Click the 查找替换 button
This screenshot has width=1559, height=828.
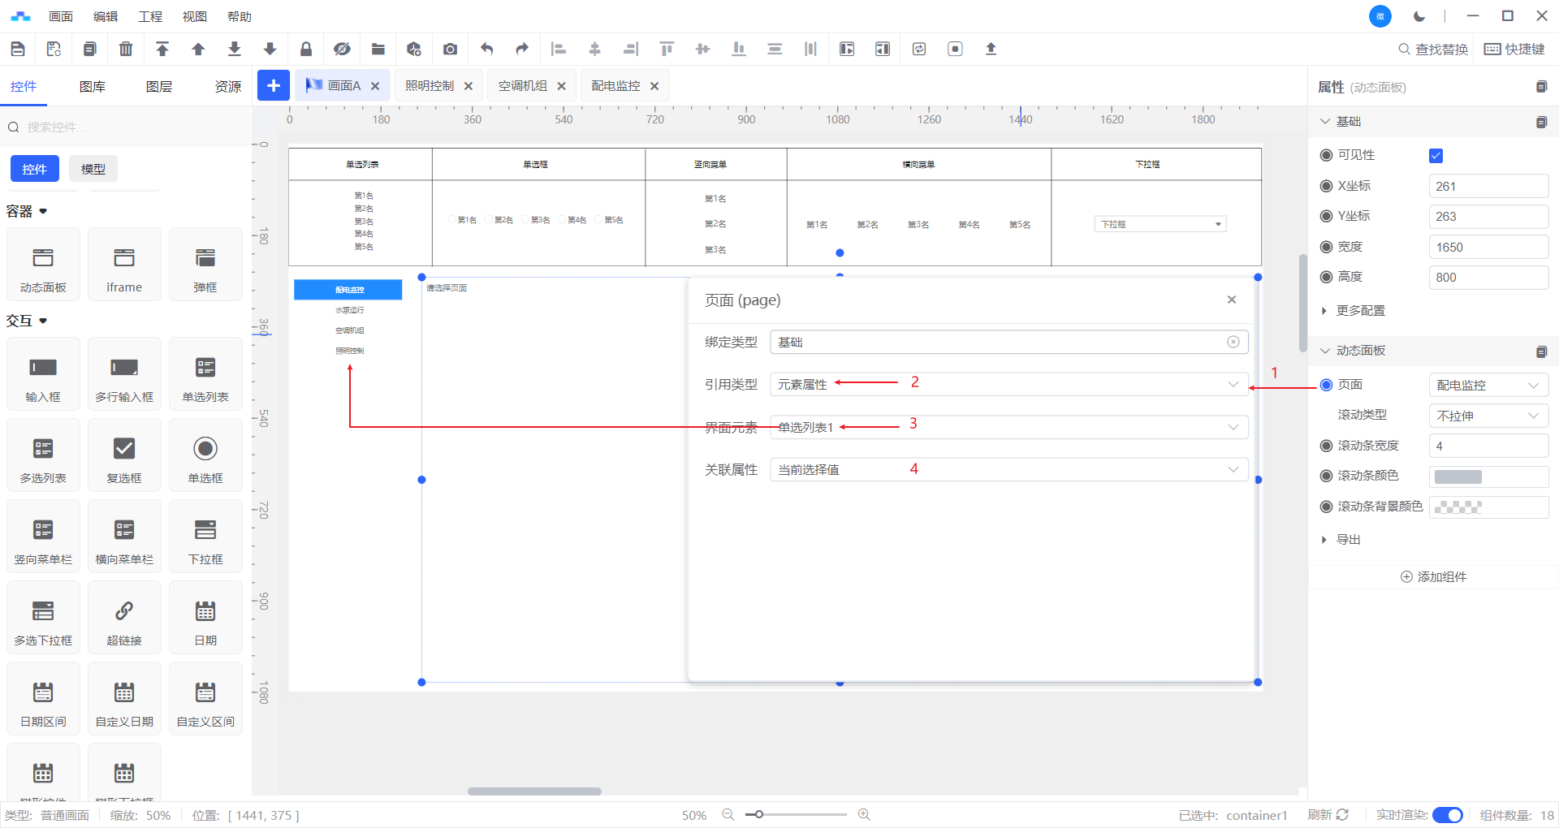pyautogui.click(x=1432, y=49)
